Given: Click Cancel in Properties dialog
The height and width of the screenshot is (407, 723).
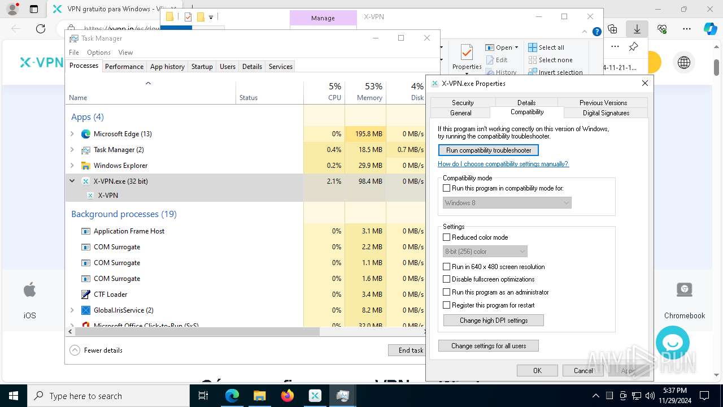Looking at the screenshot, I should pos(583,371).
